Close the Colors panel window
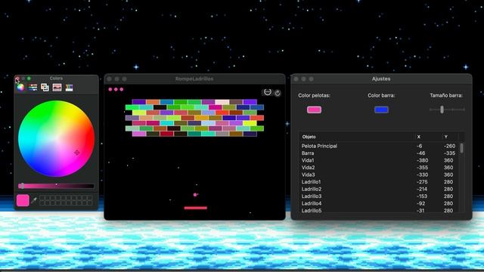484x272 pixels. (17, 79)
